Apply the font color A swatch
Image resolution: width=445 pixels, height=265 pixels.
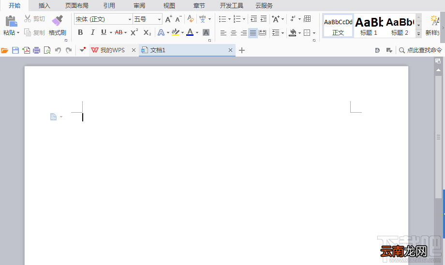190,32
